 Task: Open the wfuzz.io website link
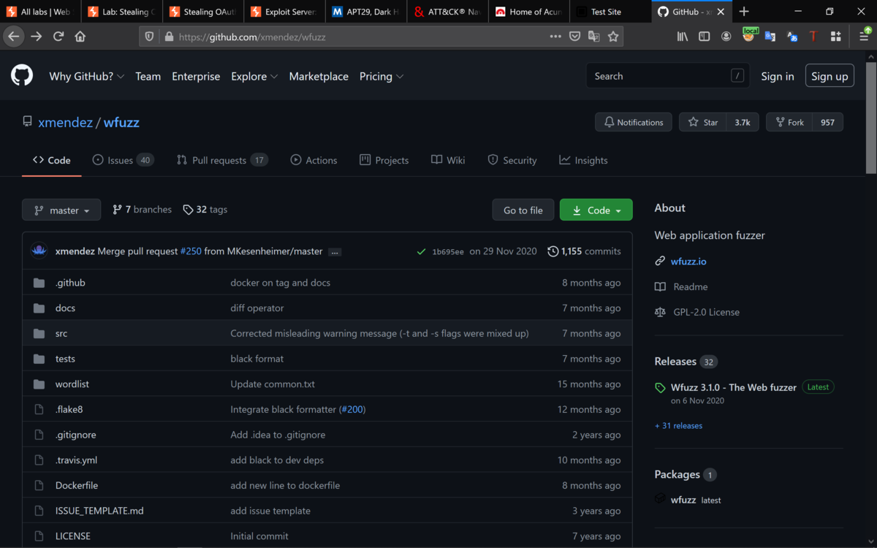688,261
